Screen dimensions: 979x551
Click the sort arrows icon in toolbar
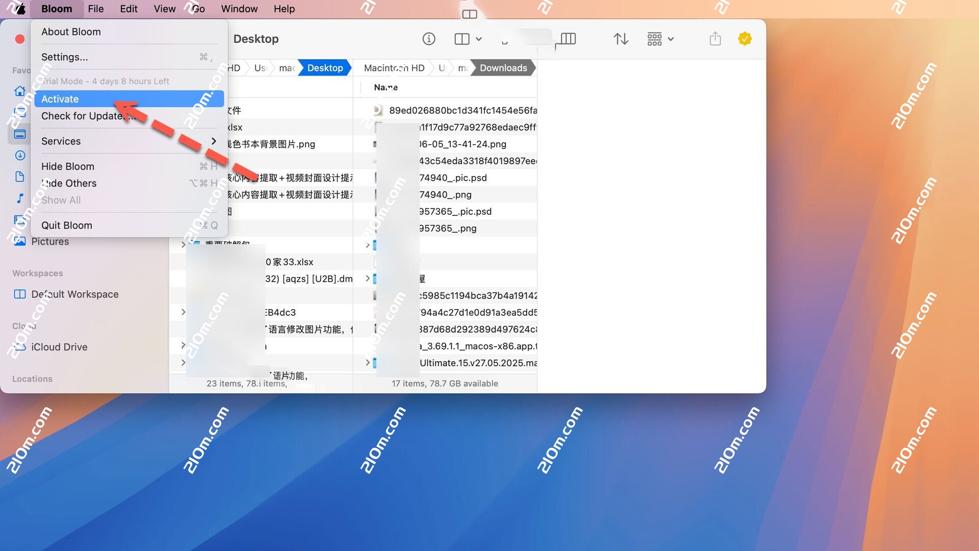[x=621, y=39]
